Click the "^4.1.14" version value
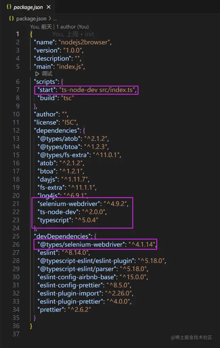This screenshot has width=220, height=348. 142,245
